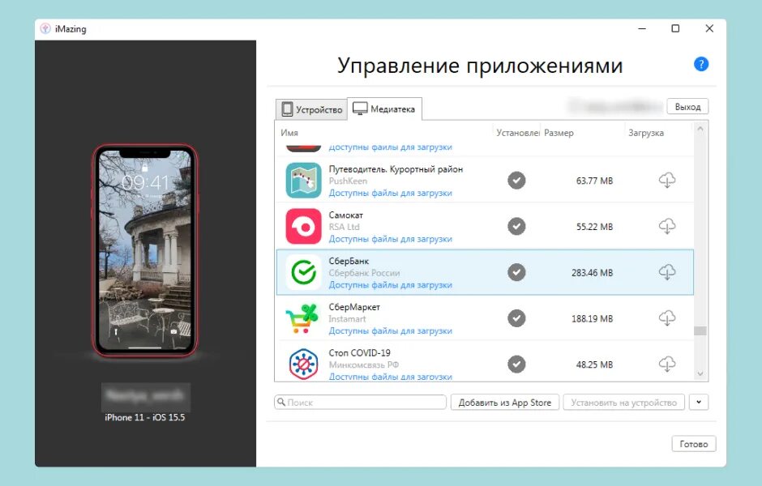Click installed checkmark for Стоп COVID-19
This screenshot has height=486, width=762.
click(x=516, y=364)
